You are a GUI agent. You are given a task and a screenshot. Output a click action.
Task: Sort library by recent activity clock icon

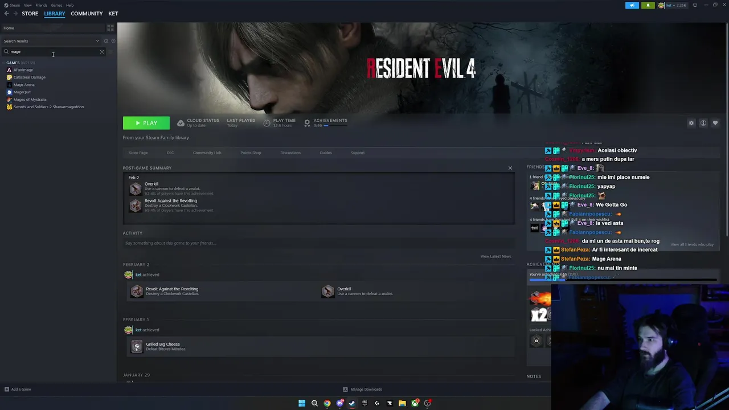[106, 41]
